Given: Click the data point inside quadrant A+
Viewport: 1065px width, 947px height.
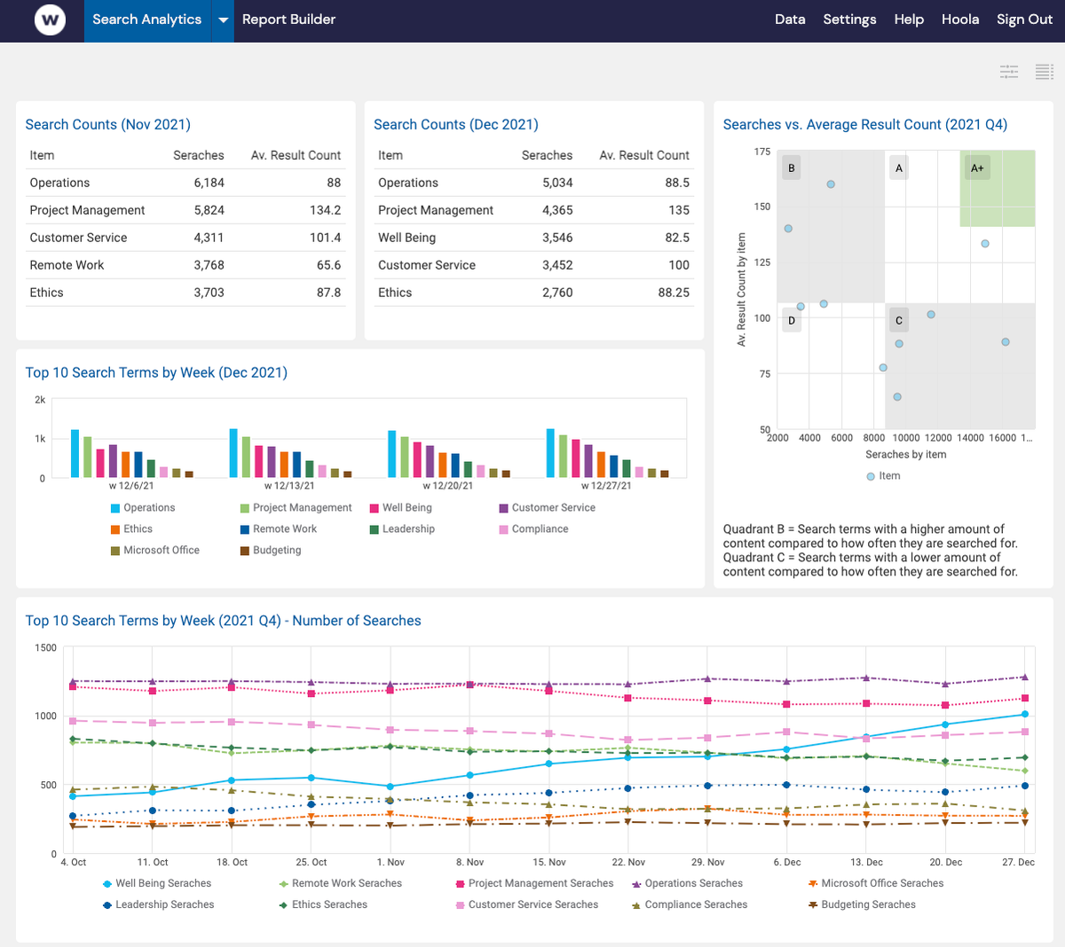Looking at the screenshot, I should [x=984, y=242].
